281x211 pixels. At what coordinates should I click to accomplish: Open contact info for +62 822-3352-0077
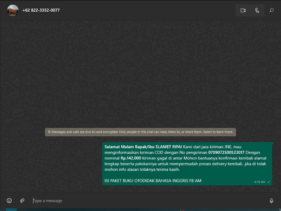coord(41,10)
